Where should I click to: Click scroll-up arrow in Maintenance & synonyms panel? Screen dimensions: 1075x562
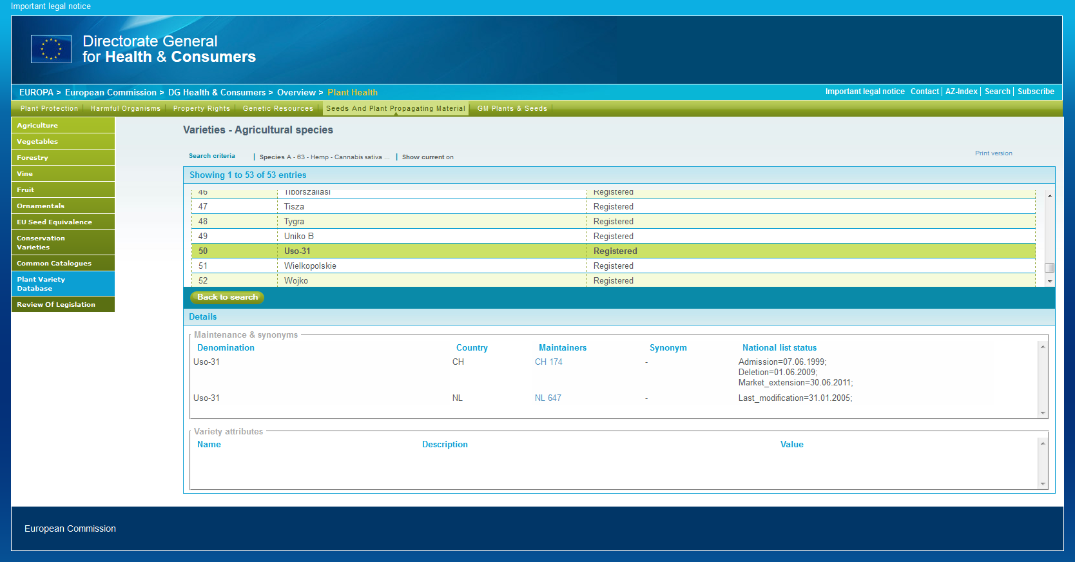pyautogui.click(x=1042, y=347)
